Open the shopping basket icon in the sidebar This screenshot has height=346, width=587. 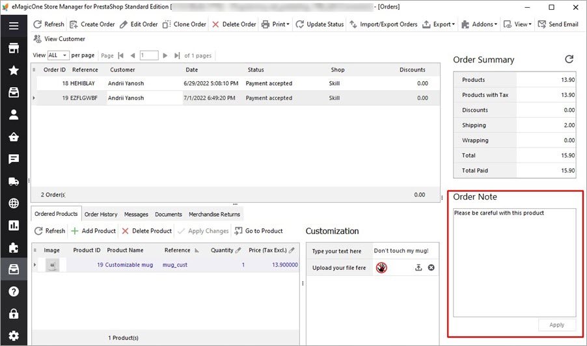tap(14, 137)
